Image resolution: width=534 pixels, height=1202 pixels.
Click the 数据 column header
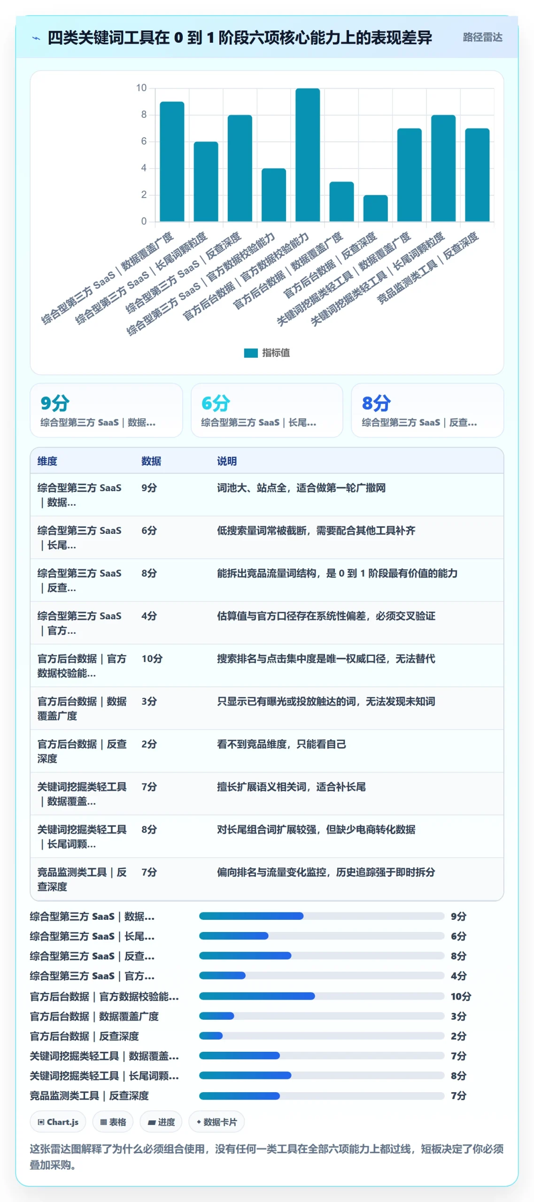pyautogui.click(x=151, y=461)
